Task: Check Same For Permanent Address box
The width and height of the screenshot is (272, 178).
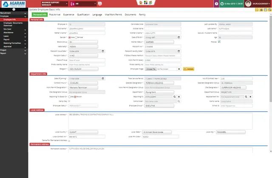Action: click(x=70, y=140)
